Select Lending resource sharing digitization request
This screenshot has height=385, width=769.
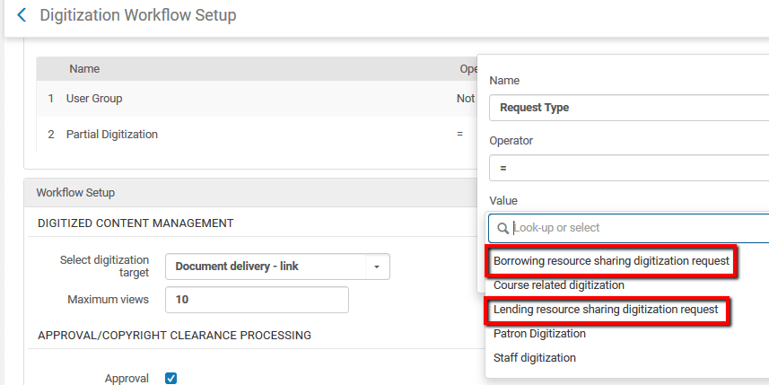pyautogui.click(x=607, y=310)
